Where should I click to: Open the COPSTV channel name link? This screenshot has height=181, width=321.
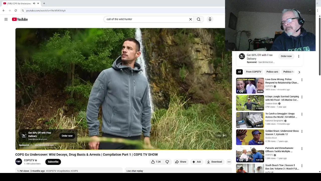pos(29,160)
